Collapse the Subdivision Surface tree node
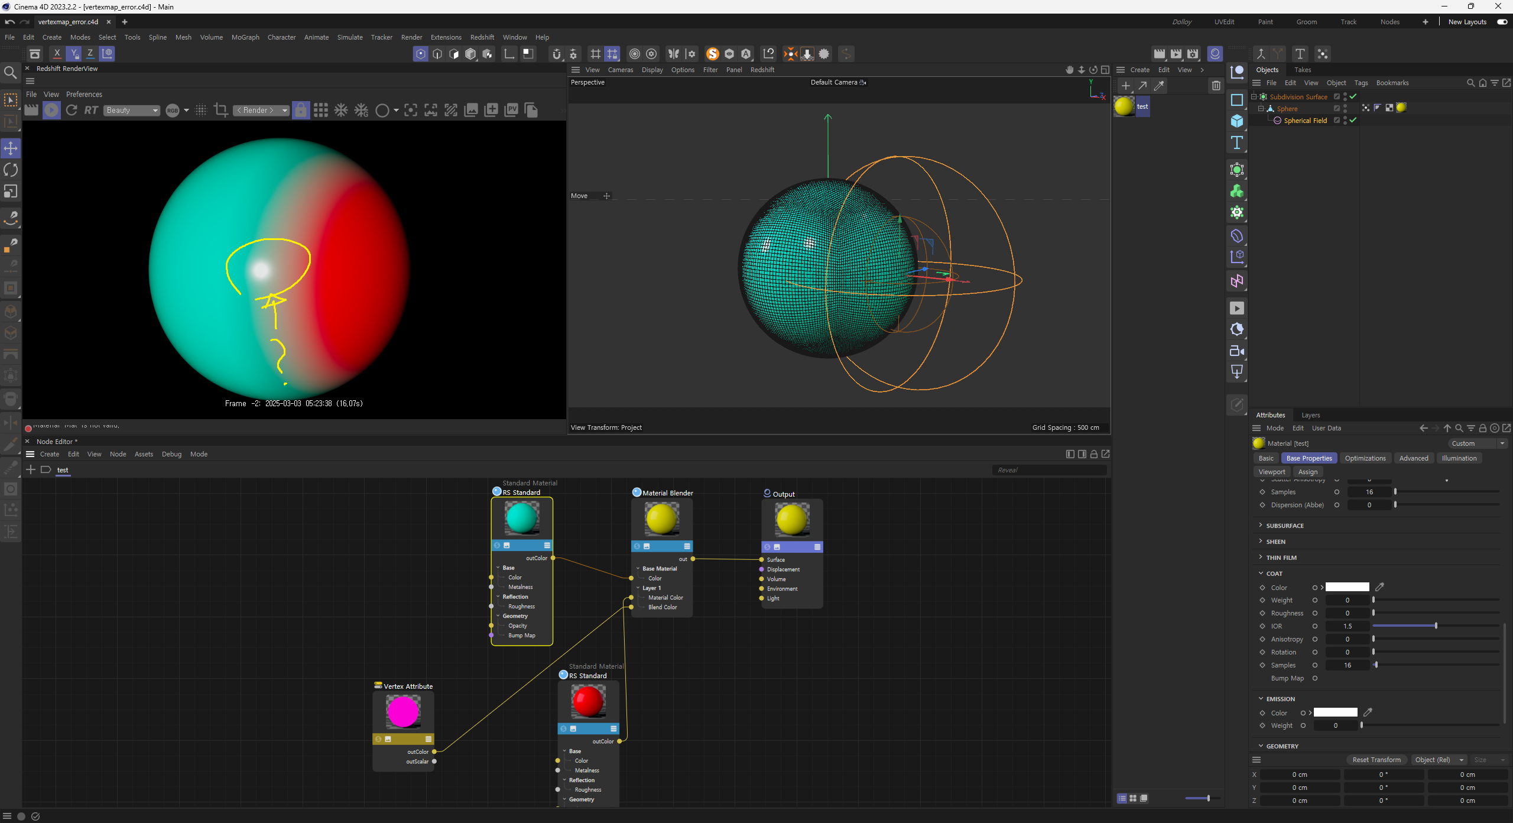 tap(1254, 96)
